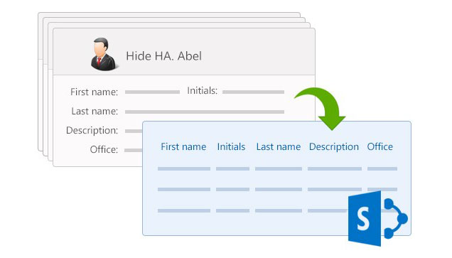The width and height of the screenshot is (452, 258).
Task: Click first row under Office column
Action: coord(382,168)
